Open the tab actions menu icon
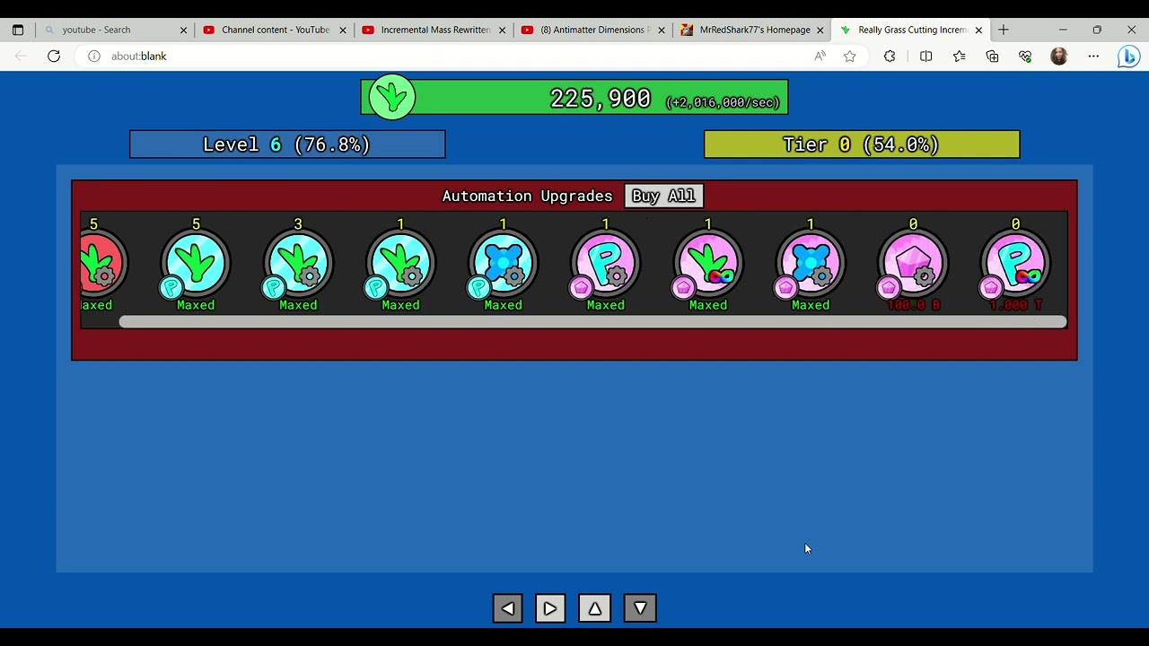The image size is (1149, 646). [x=17, y=30]
